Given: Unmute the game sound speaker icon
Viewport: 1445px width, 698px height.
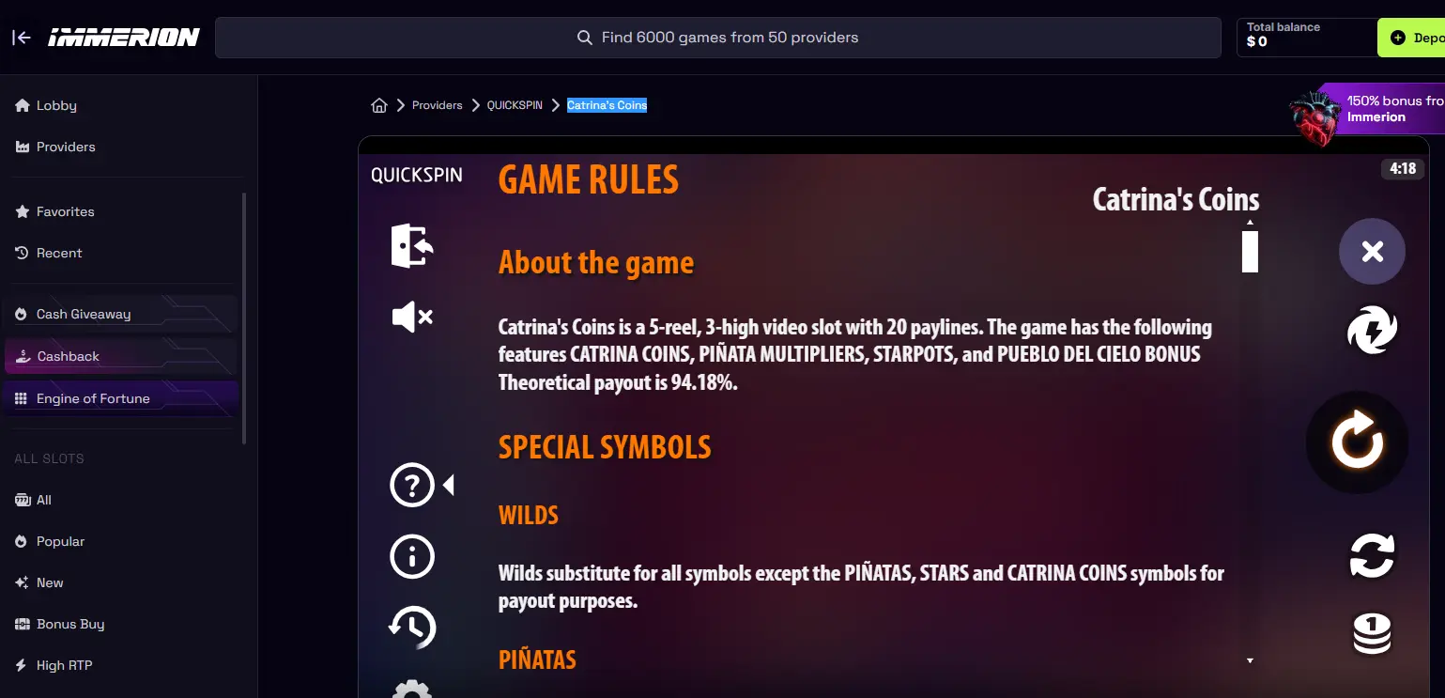Looking at the screenshot, I should coord(412,318).
